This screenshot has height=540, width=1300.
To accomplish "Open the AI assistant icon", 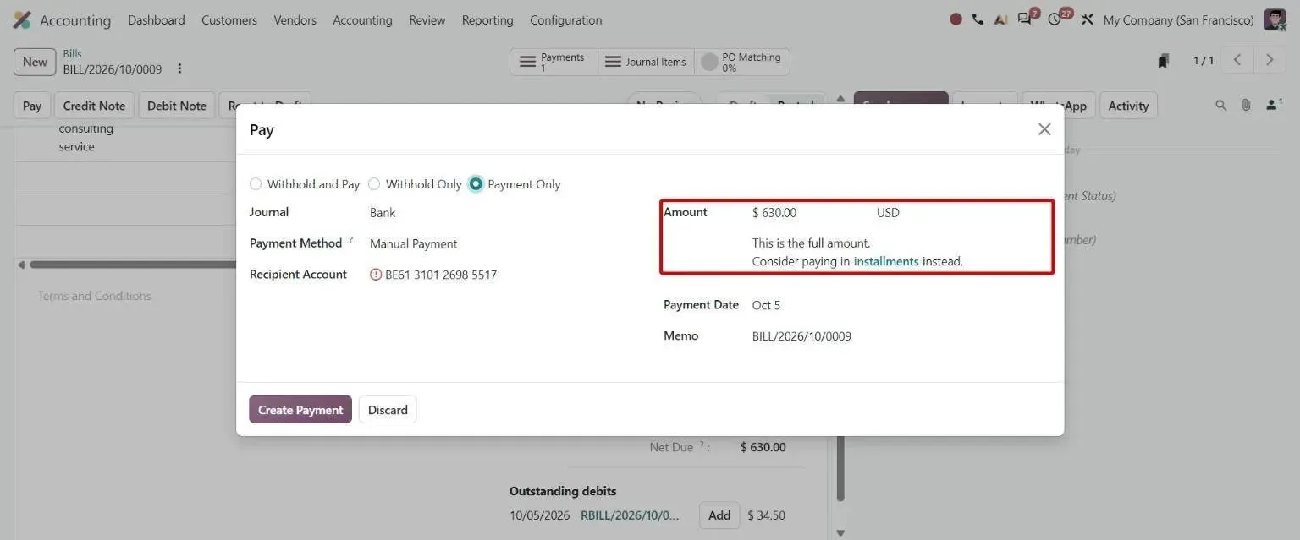I will (1001, 19).
